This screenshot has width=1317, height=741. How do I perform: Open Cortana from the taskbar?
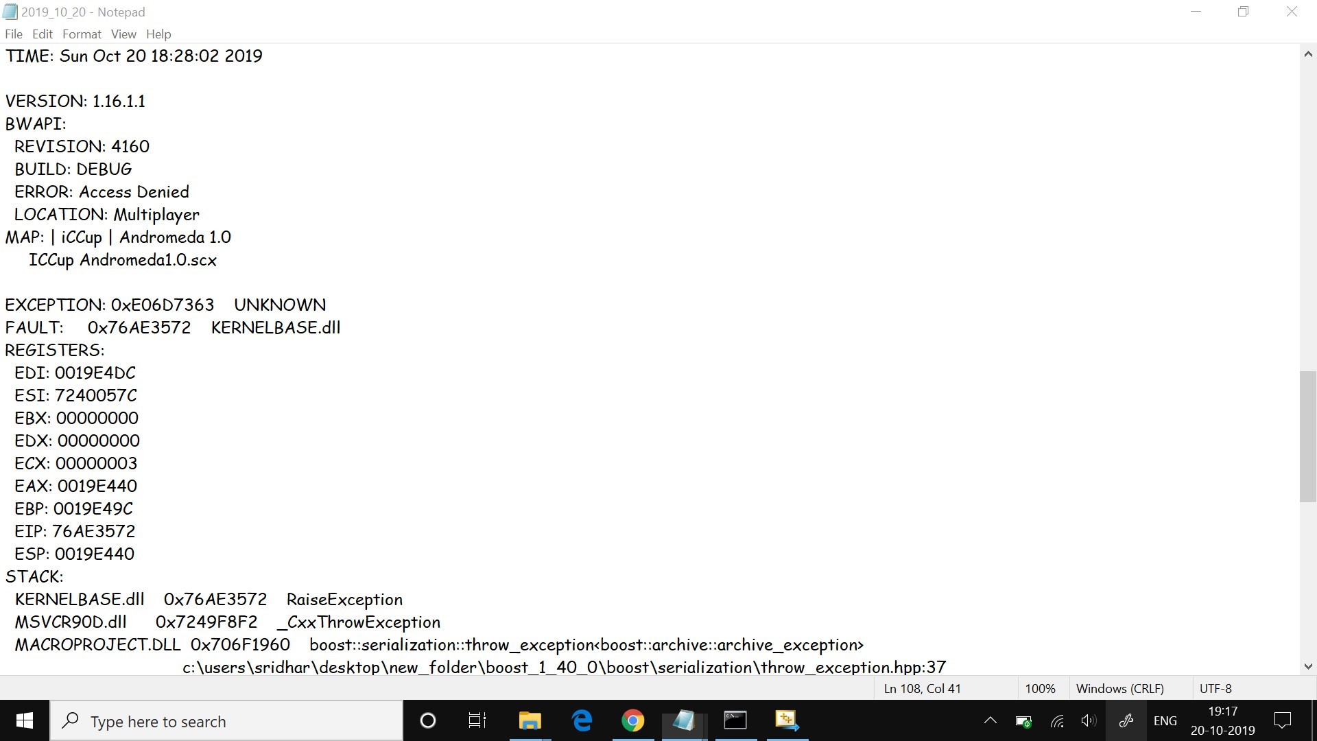click(x=427, y=720)
